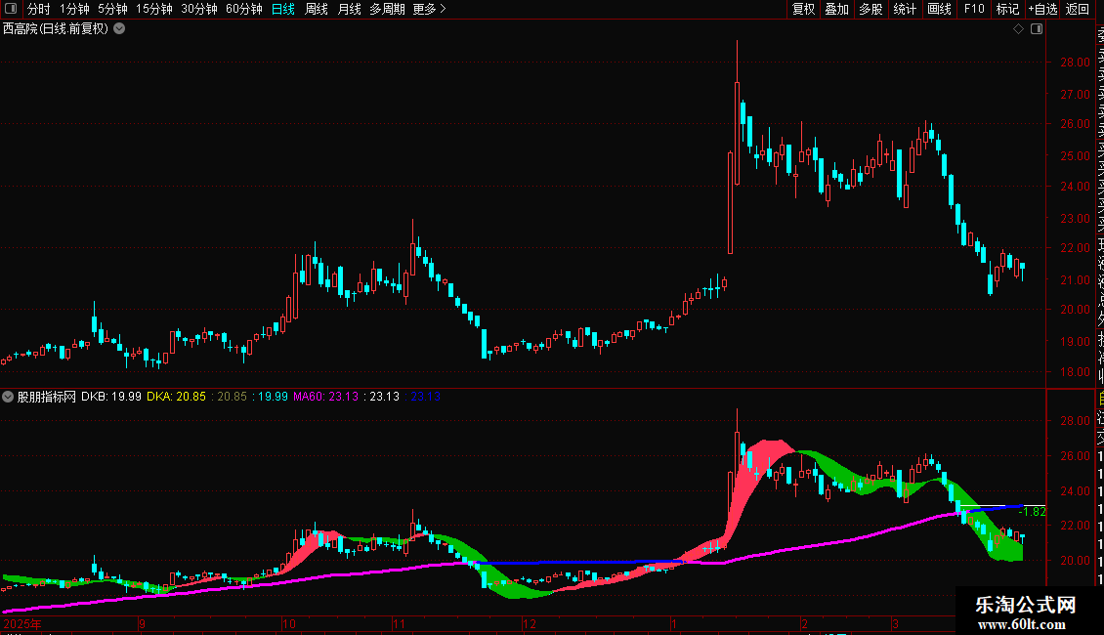Screen dimensions: 1104x635
Task: Click month 9 marker on the time axis
Action: coord(143,624)
